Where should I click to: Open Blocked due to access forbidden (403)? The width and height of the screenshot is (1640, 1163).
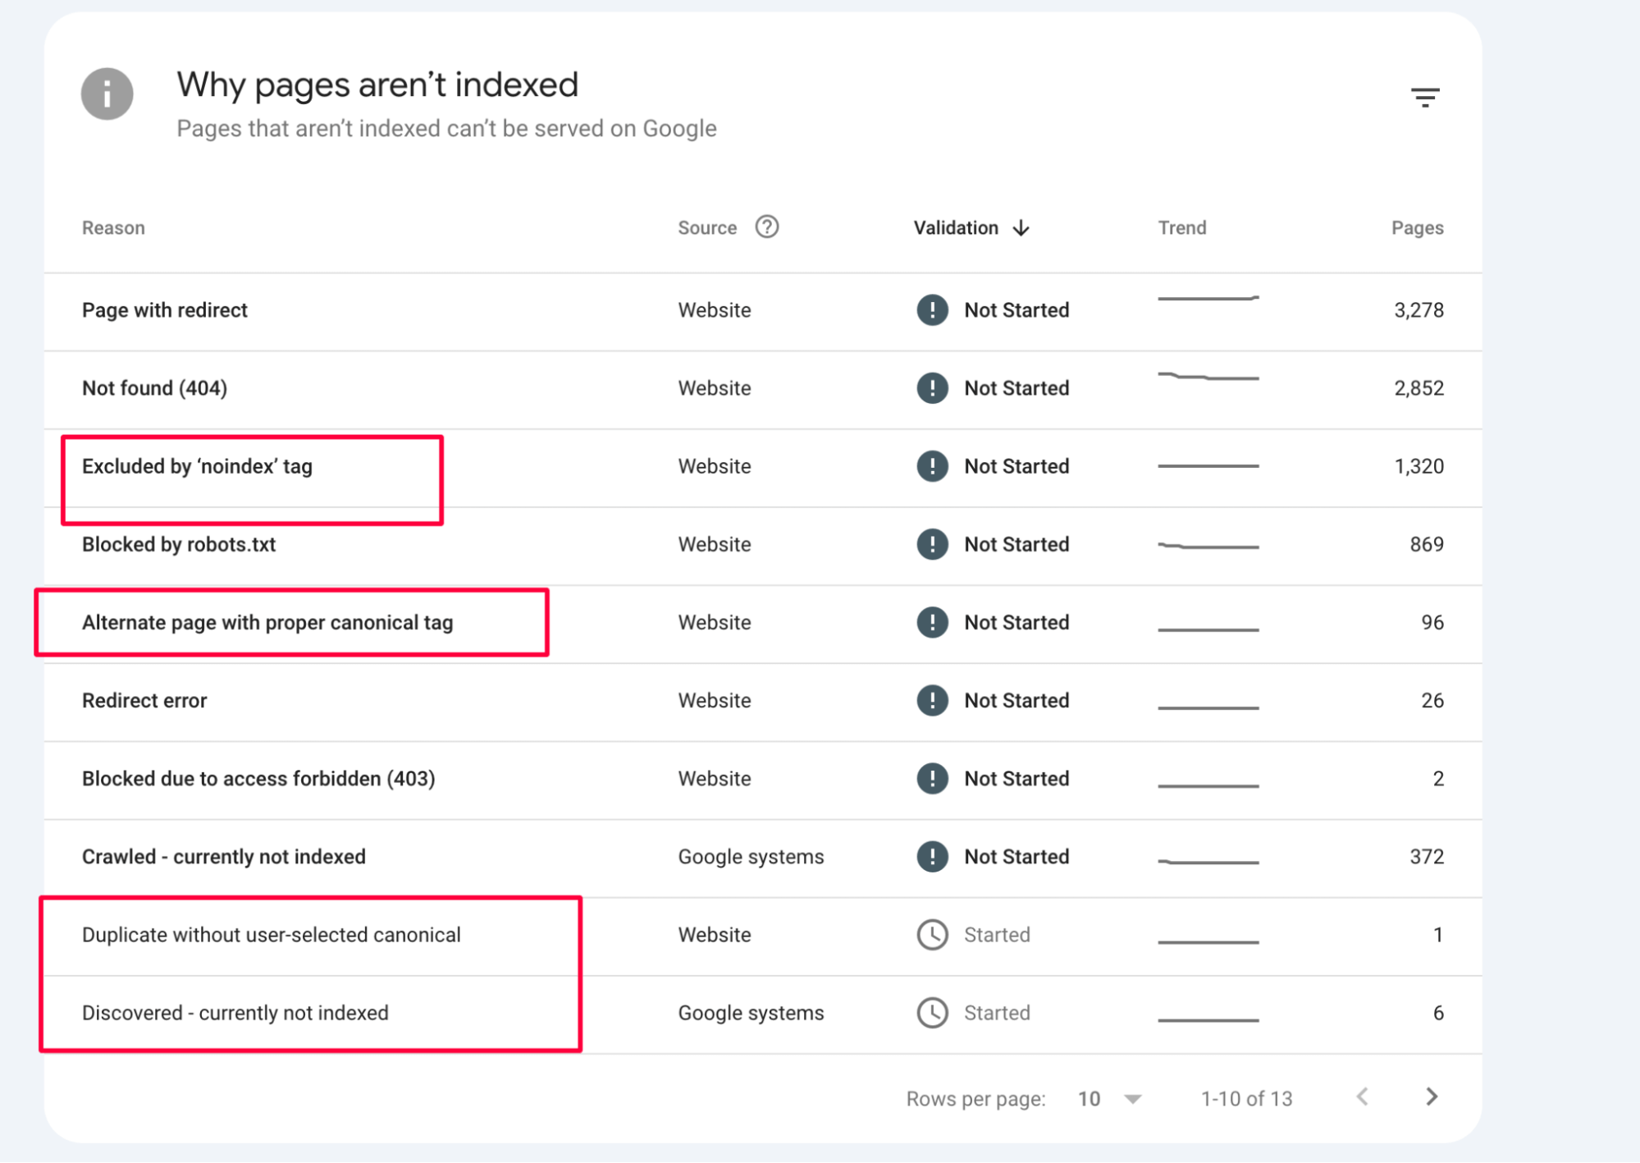258,778
